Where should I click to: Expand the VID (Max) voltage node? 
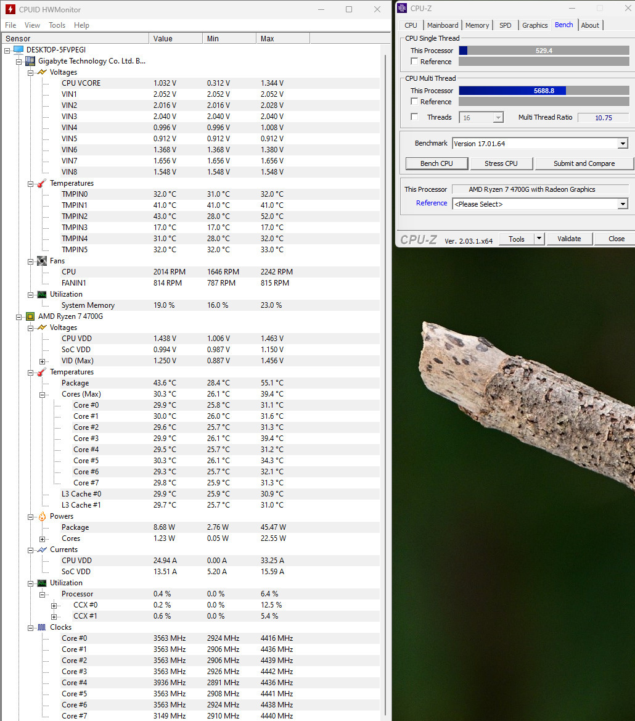tap(43, 361)
